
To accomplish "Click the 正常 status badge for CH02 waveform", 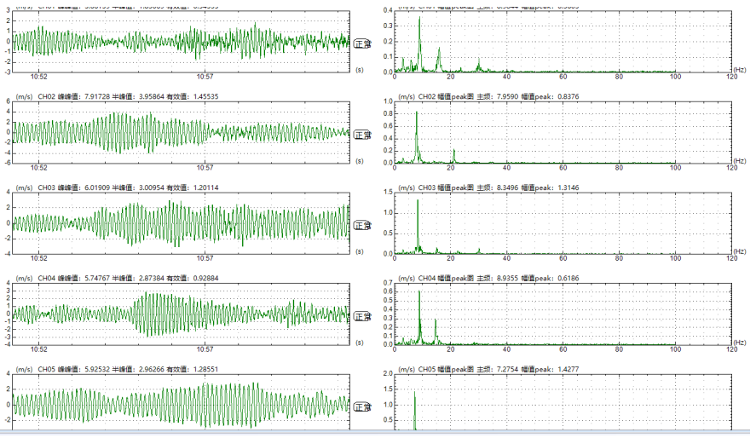I will click(x=362, y=135).
